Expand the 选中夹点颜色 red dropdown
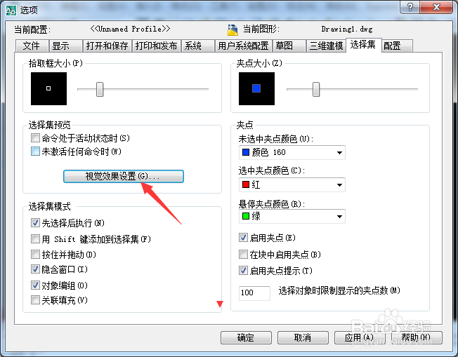Viewport: 458px width, 357px height. (x=292, y=184)
